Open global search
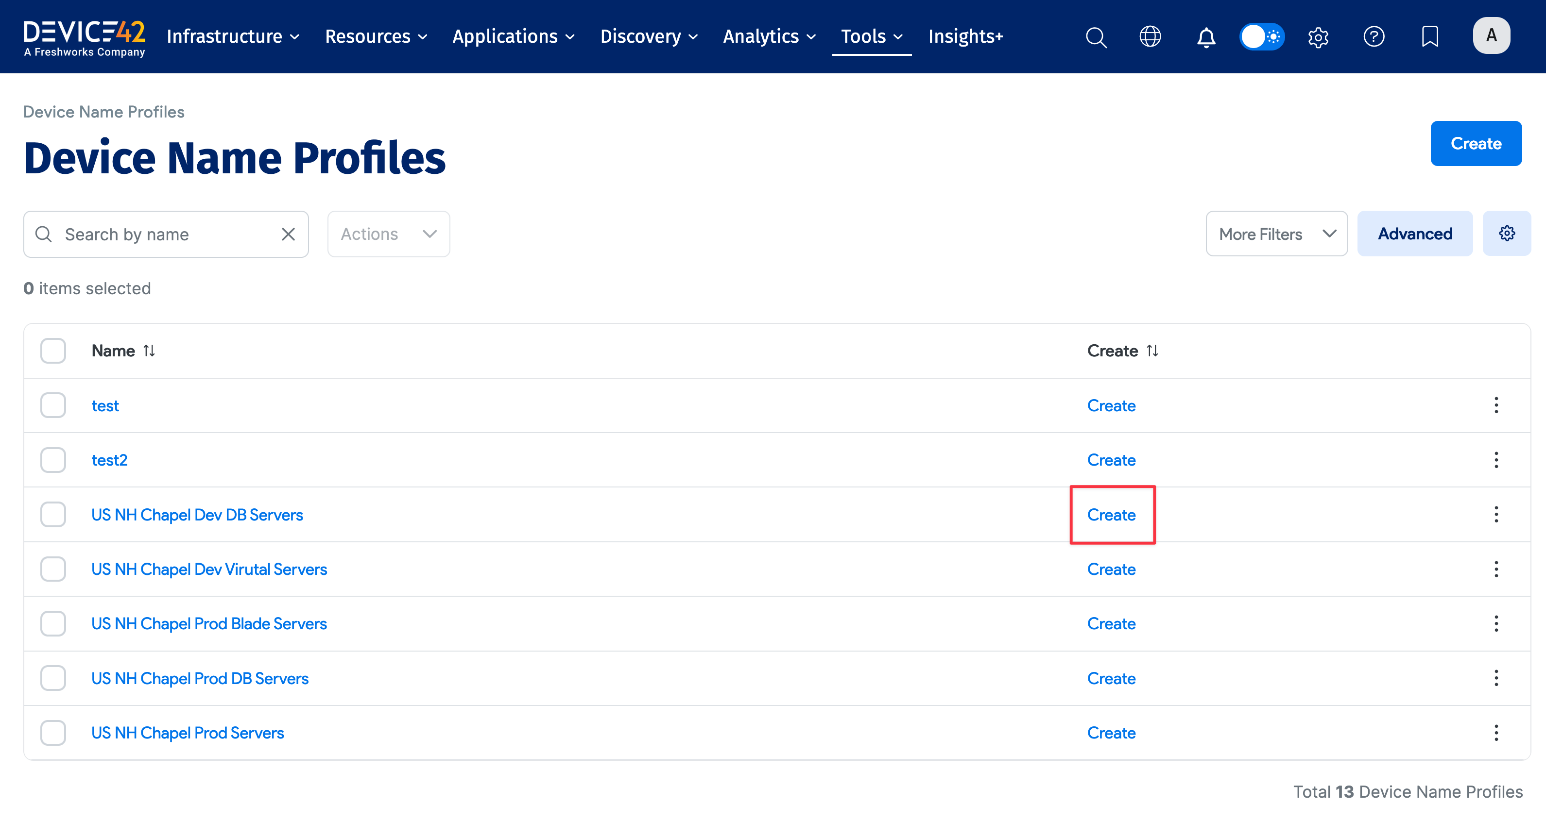This screenshot has width=1546, height=838. [1096, 36]
